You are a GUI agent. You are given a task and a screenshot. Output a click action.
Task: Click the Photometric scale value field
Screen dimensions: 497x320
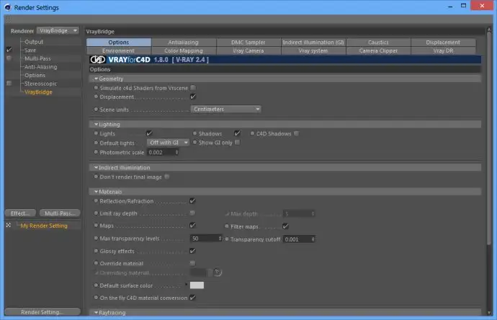tap(163, 152)
